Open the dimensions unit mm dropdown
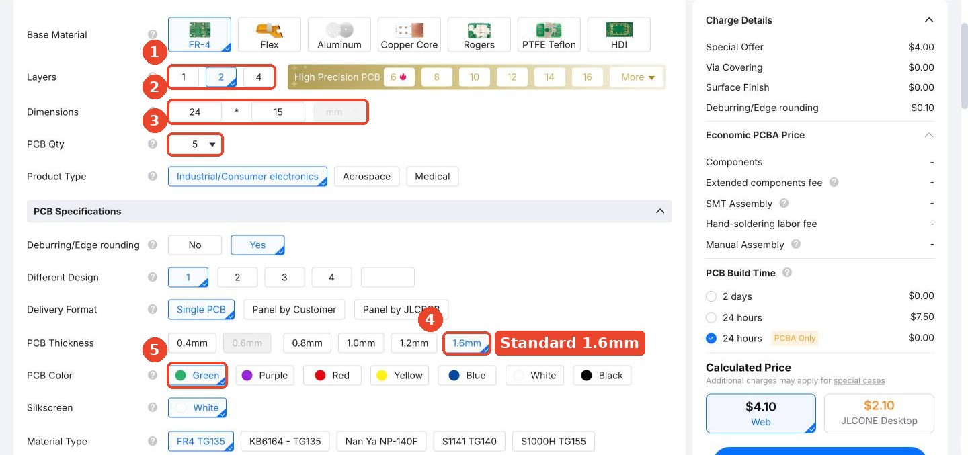968x455 pixels. pos(339,112)
